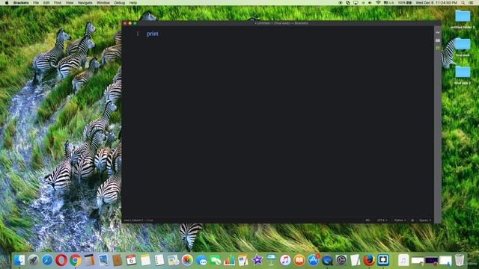
Task: Click the AirPlay display icon in the menu bar
Action: click(x=356, y=2)
